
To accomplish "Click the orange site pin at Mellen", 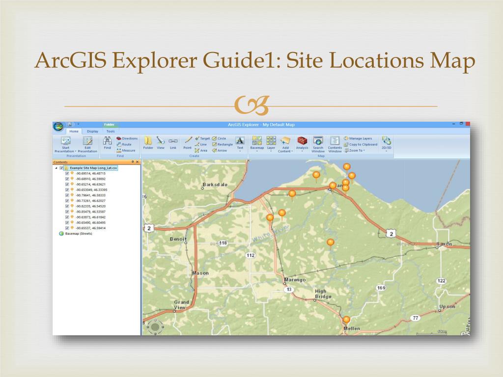I will 346,320.
